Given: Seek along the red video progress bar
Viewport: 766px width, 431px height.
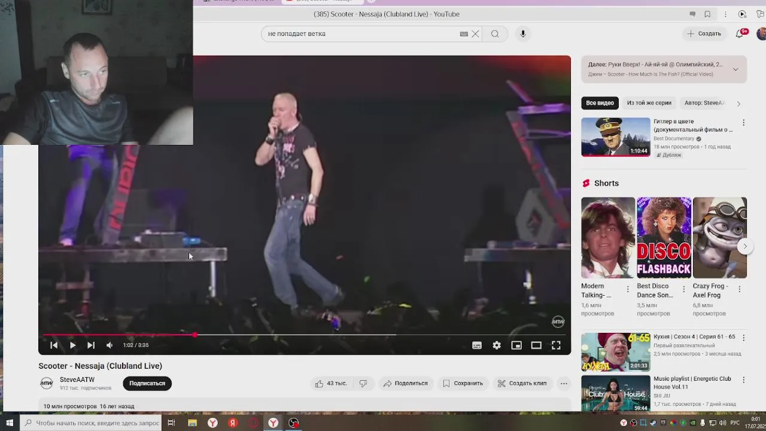Looking at the screenshot, I should pos(305,335).
